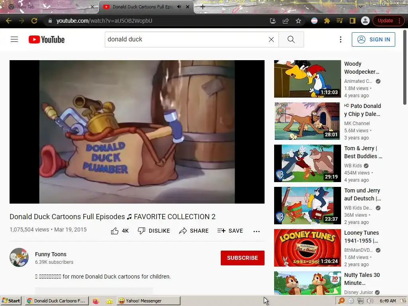Open the Pato Donald y Chip y Dale title

(363, 110)
